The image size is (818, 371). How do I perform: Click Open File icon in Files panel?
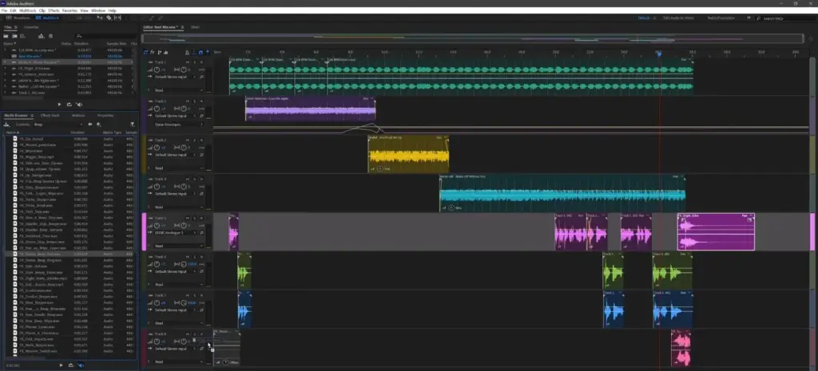pyautogui.click(x=6, y=36)
